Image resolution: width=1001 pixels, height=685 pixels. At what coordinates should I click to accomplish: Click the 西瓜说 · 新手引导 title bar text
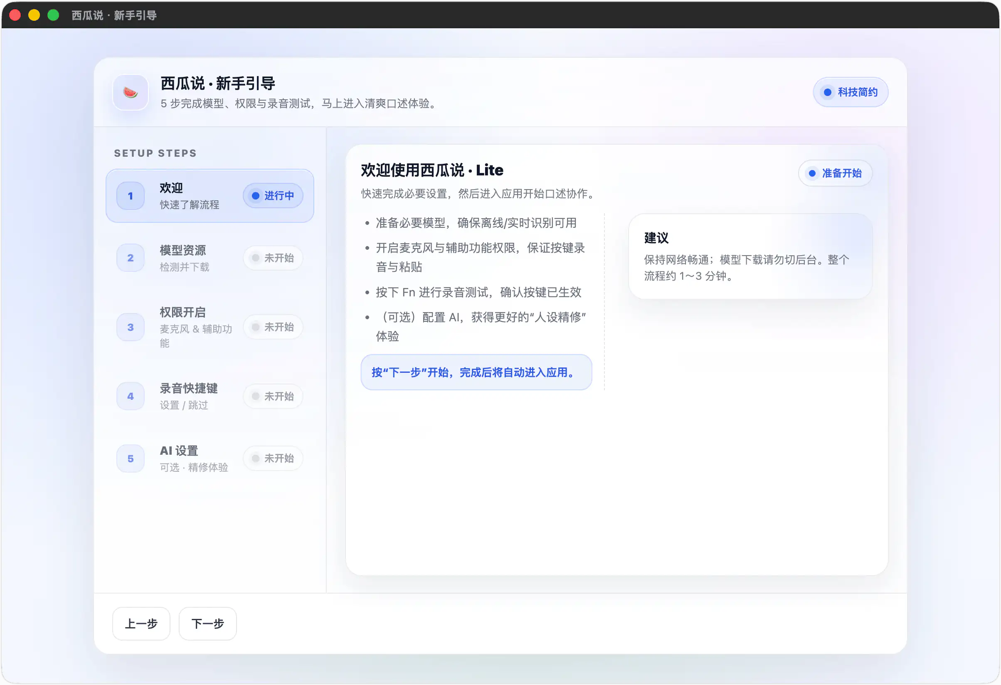click(114, 15)
